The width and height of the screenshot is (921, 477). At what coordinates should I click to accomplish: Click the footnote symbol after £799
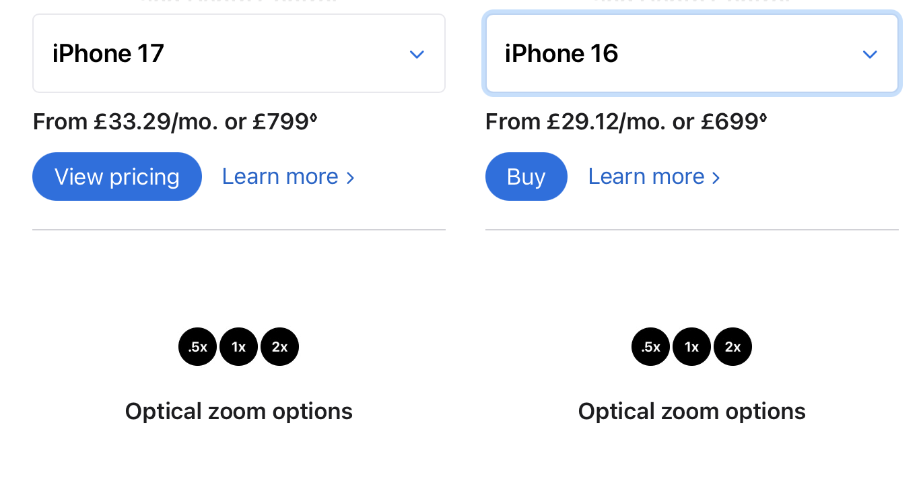click(313, 119)
